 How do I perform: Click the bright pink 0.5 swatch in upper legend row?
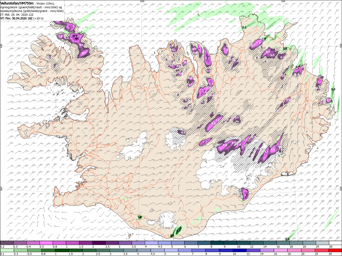click(x=46, y=243)
